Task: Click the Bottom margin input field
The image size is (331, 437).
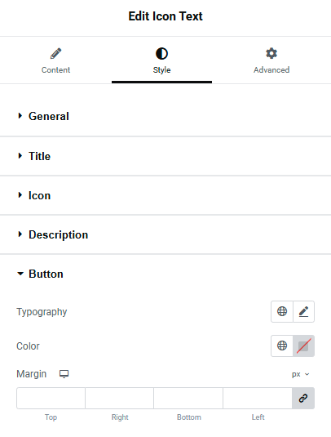Action: tap(188, 398)
